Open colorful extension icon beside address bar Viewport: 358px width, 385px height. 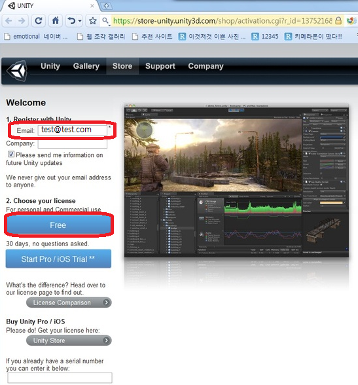coord(351,21)
